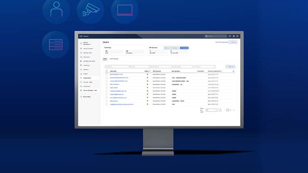Click the users table search field
The height and width of the screenshot is (173, 308).
click(117, 67)
